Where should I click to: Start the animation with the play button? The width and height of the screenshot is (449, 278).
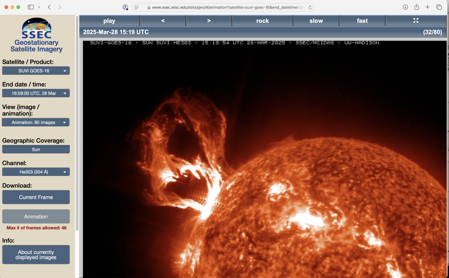(x=109, y=21)
